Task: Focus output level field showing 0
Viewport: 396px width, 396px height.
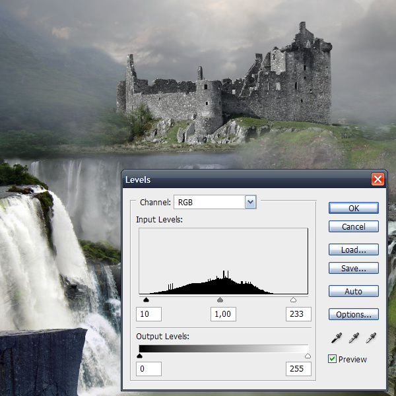Action: 148,369
